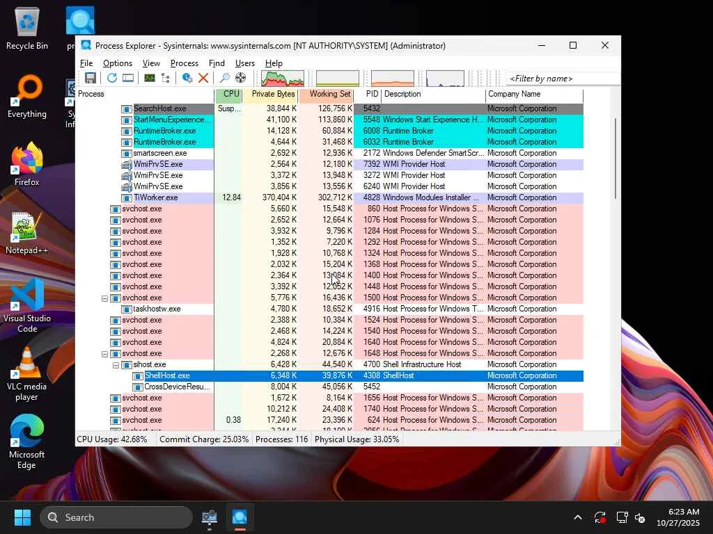Select the smartscreen.exe process
This screenshot has height=534, width=713.
pyautogui.click(x=329, y=153)
